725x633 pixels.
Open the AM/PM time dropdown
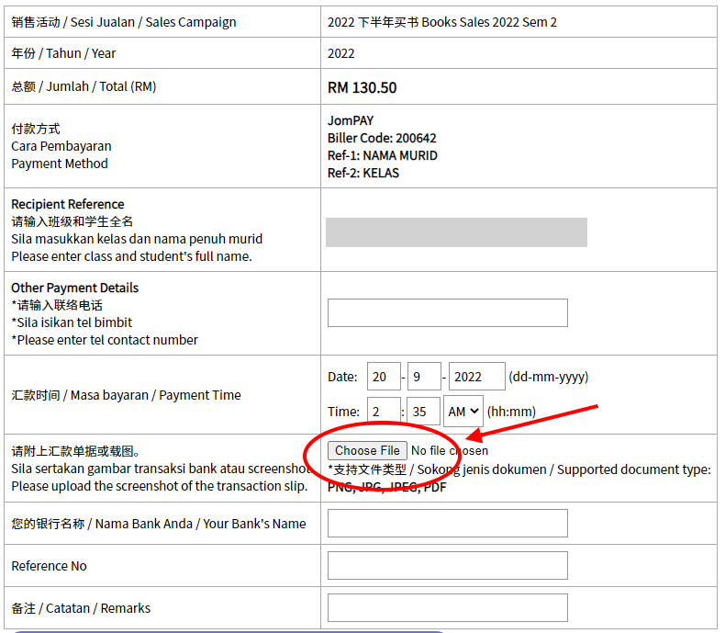(x=463, y=412)
